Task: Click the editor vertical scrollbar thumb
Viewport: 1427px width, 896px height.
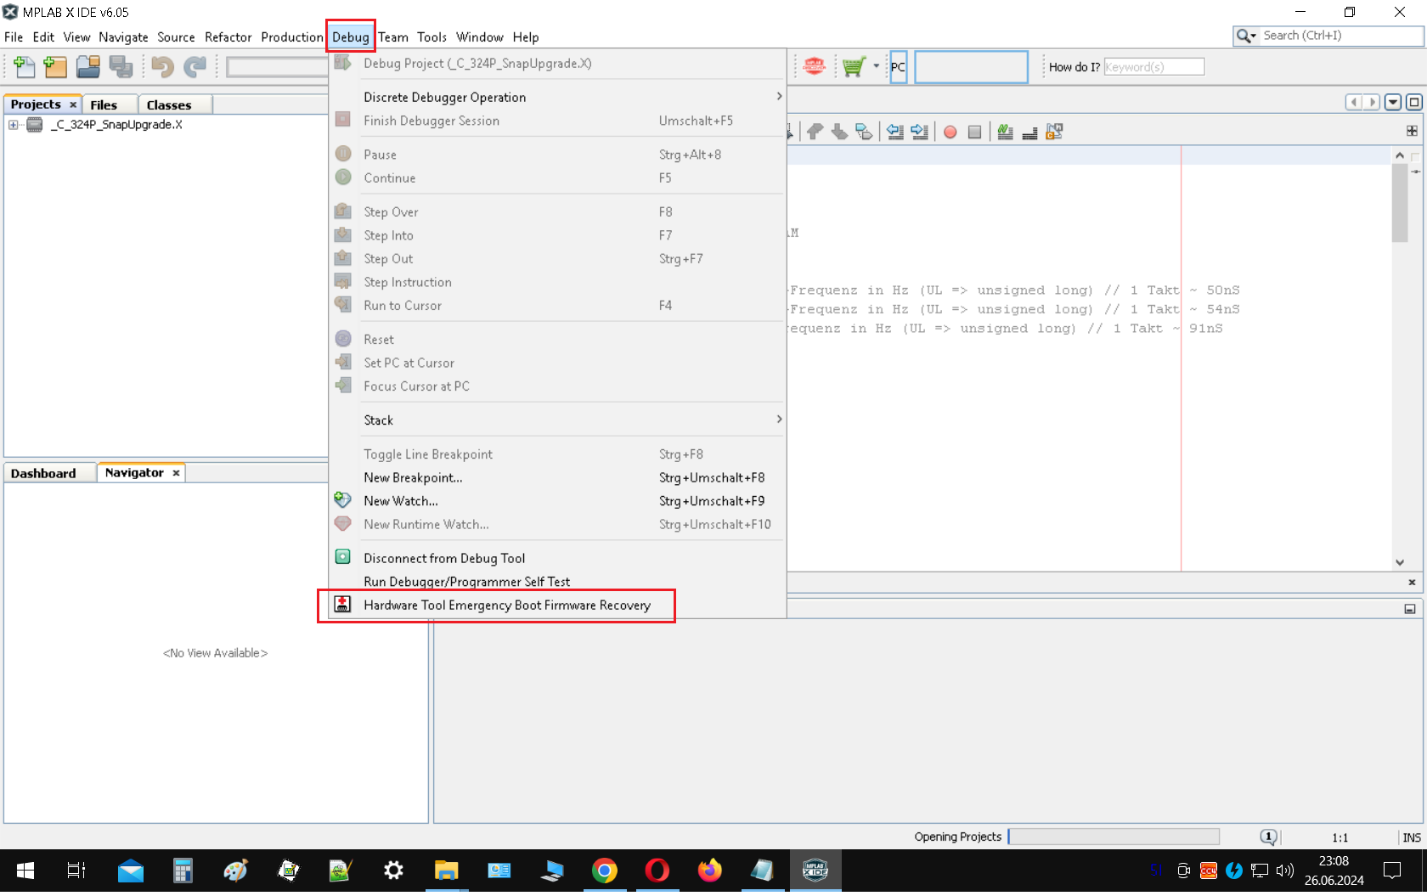Action: click(x=1400, y=202)
